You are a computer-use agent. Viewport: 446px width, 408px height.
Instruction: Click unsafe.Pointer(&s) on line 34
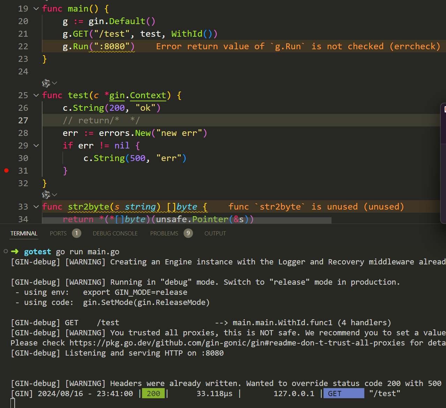(x=202, y=219)
